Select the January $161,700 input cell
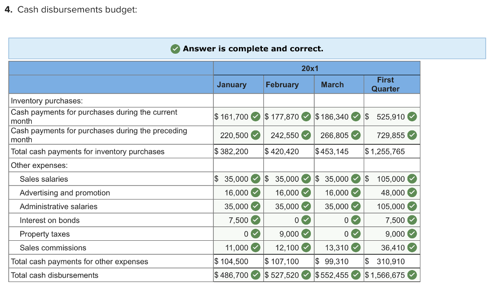 click(238, 117)
